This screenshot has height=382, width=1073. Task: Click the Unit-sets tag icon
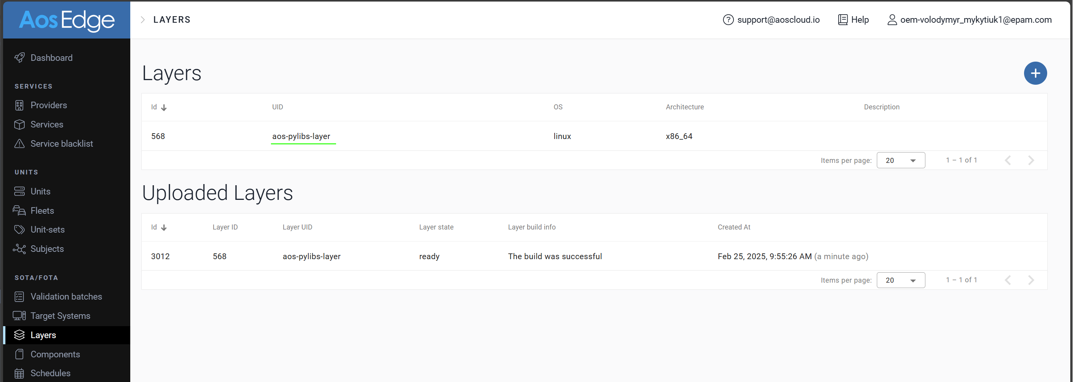click(x=19, y=230)
